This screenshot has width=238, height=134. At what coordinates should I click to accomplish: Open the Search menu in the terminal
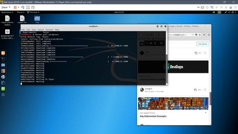click(x=41, y=30)
